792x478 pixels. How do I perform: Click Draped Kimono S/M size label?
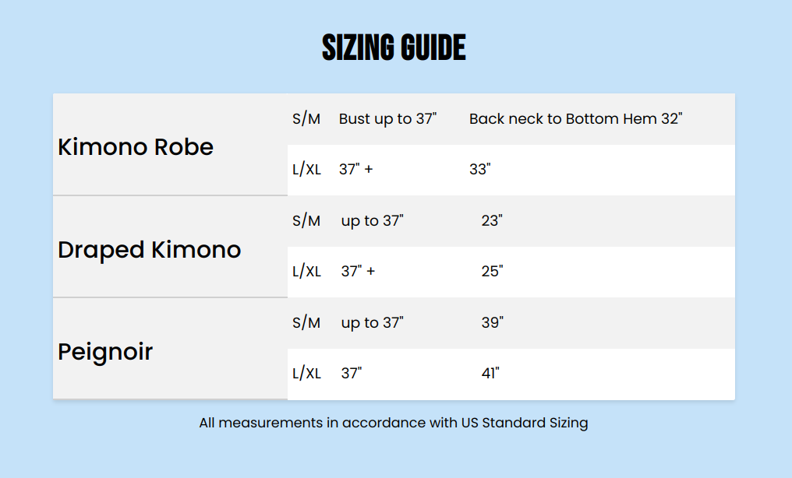coord(306,221)
